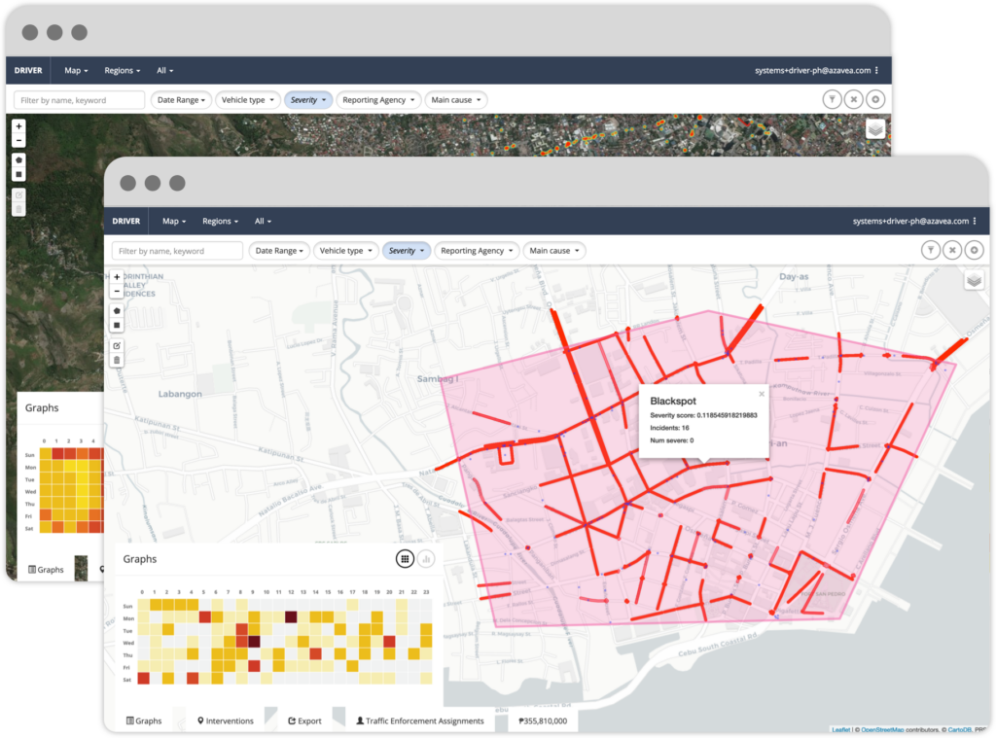
Task: Click the funnel filter icon in front window
Action: tap(931, 251)
